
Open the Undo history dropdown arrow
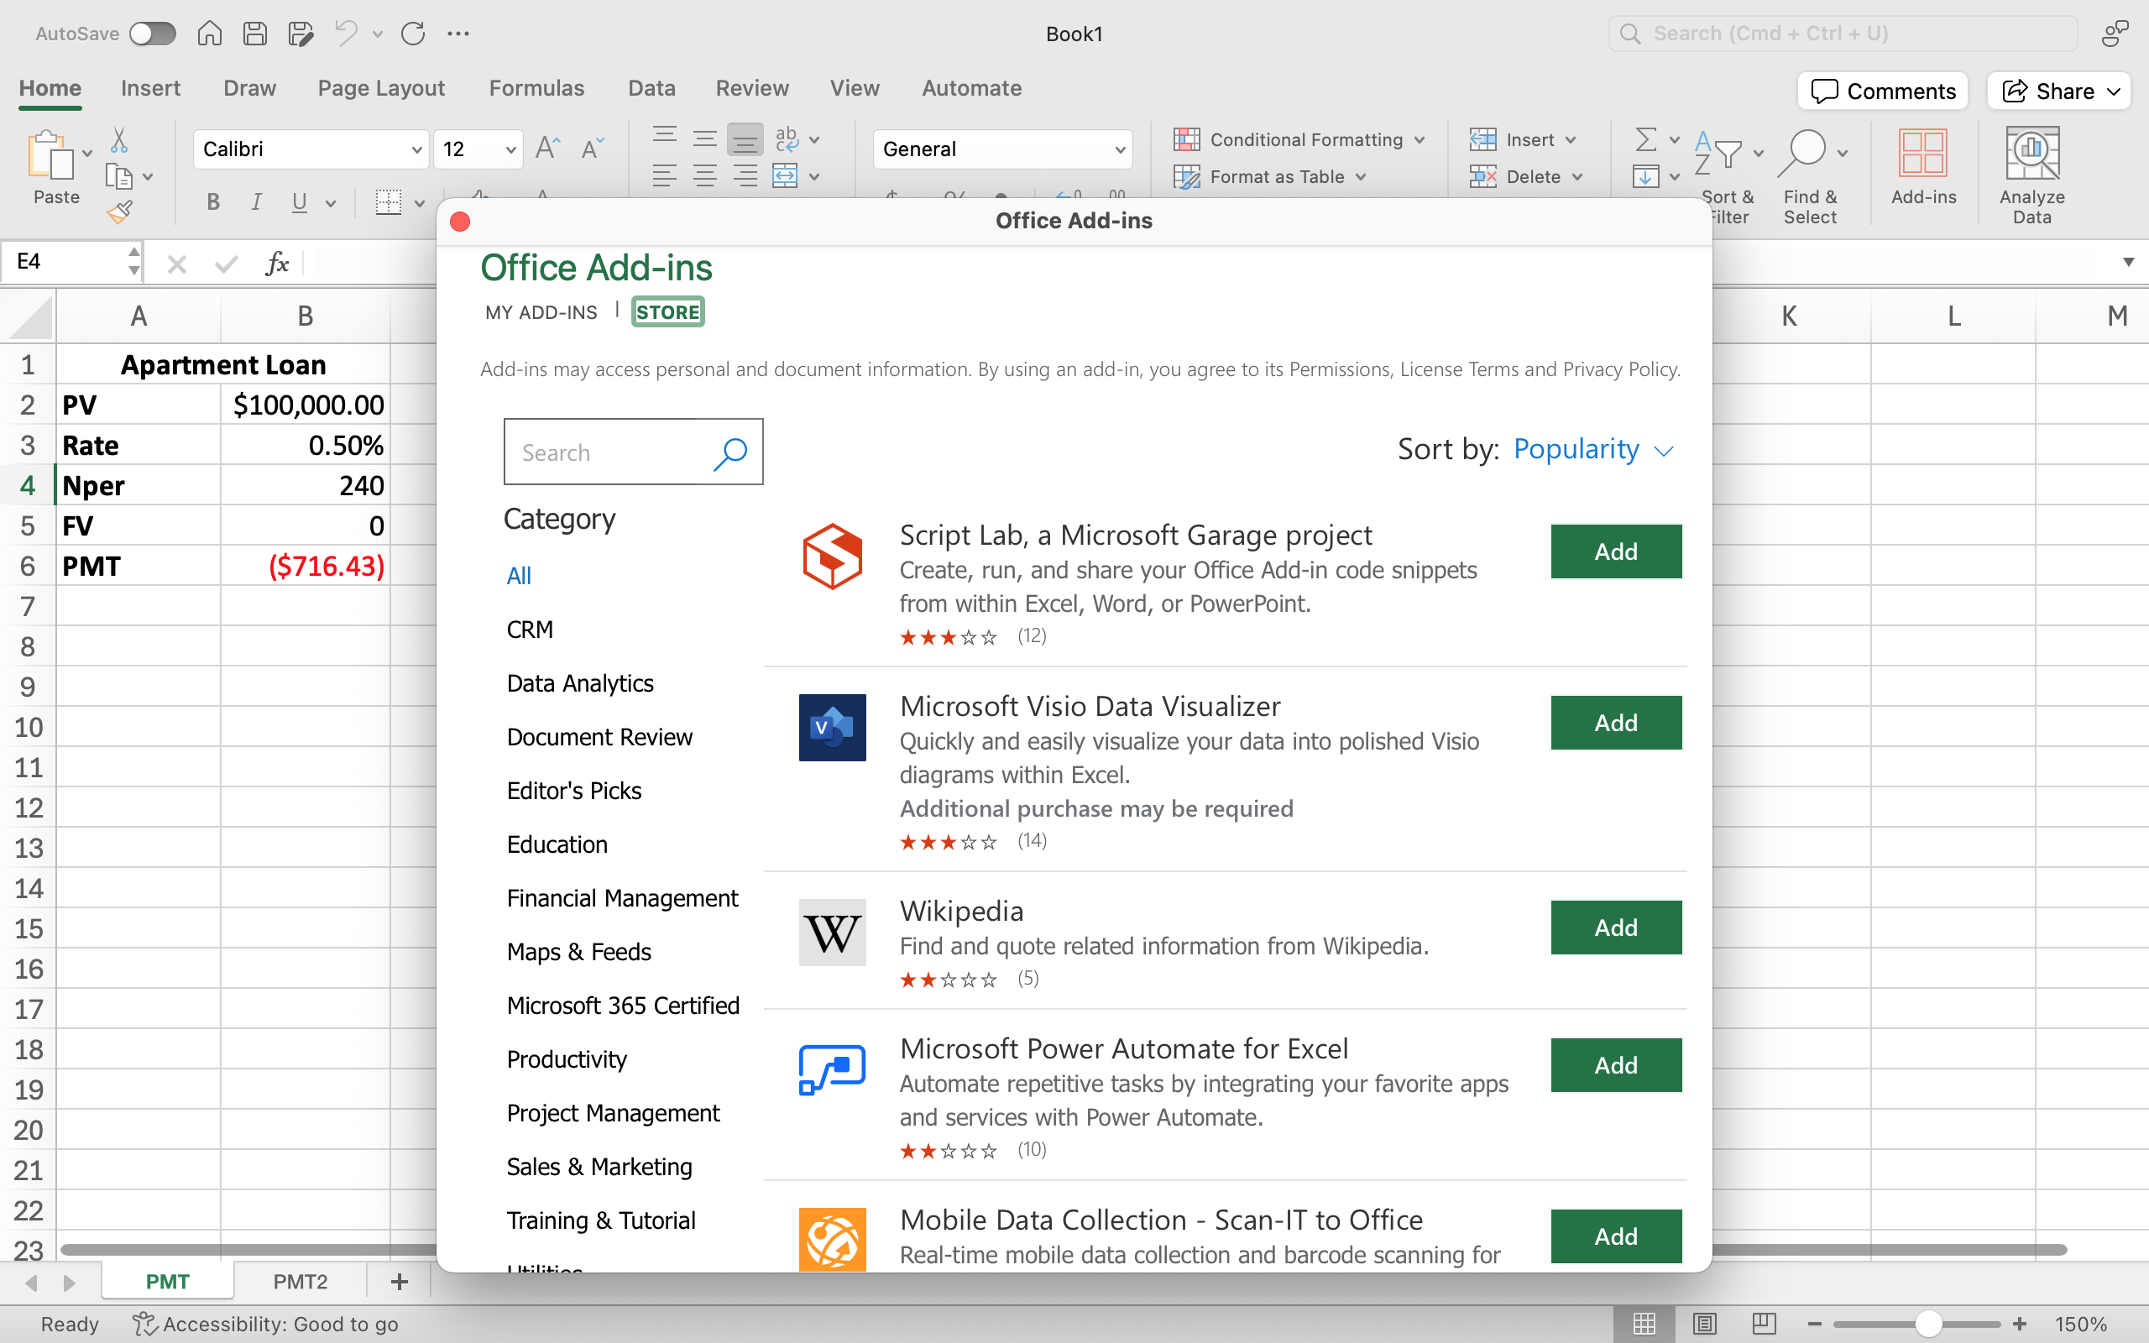point(379,34)
